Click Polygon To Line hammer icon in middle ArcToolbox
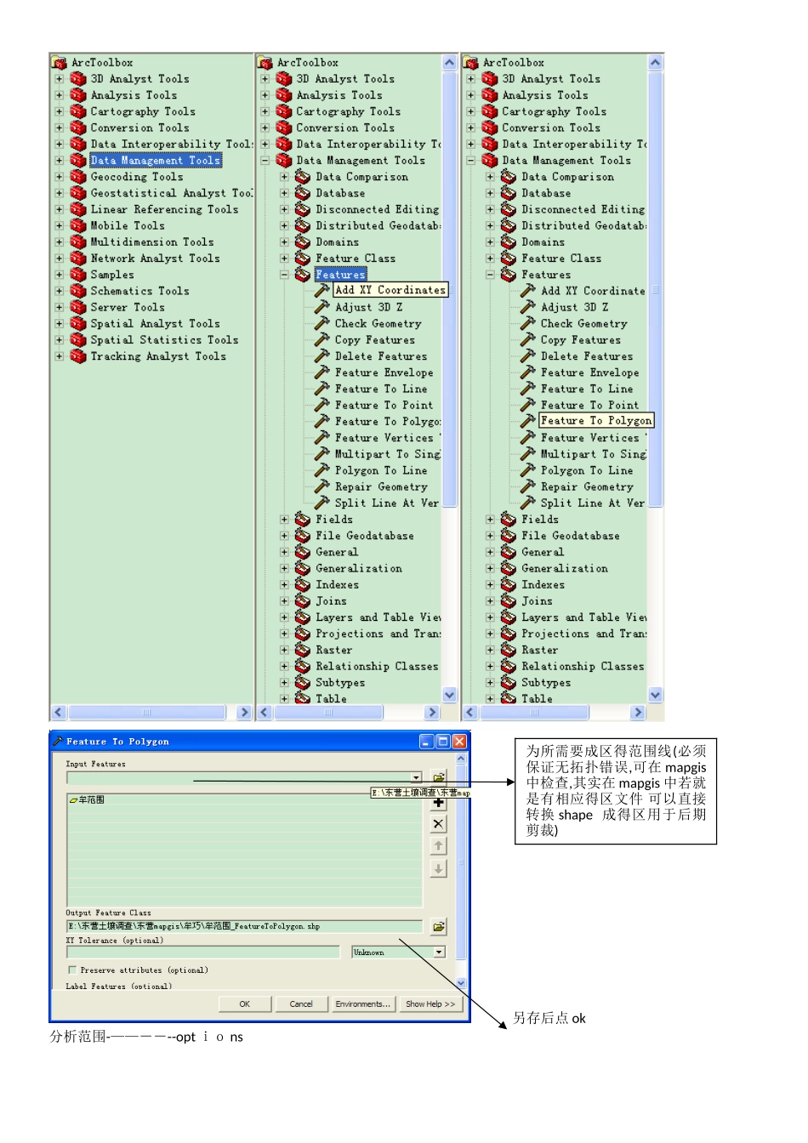This screenshot has width=808, height=1143. 322,470
